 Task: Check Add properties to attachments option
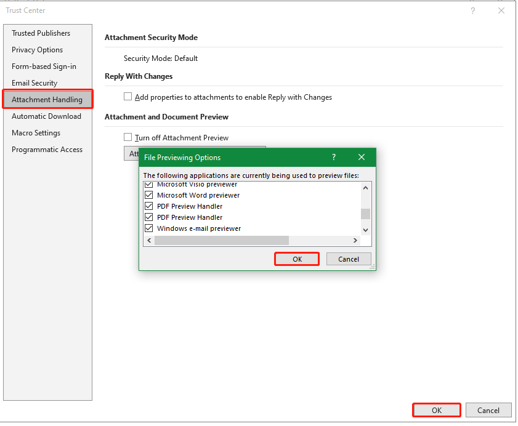pos(127,97)
